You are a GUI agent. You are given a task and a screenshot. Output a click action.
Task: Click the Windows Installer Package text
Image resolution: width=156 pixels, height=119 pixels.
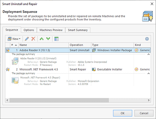click(x=115, y=50)
